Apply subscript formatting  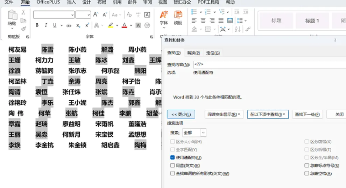(x=78, y=25)
